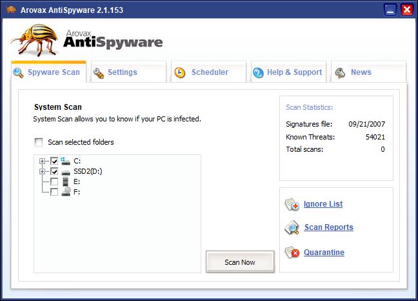Click the System Scan heading
The height and width of the screenshot is (301, 418).
(58, 107)
